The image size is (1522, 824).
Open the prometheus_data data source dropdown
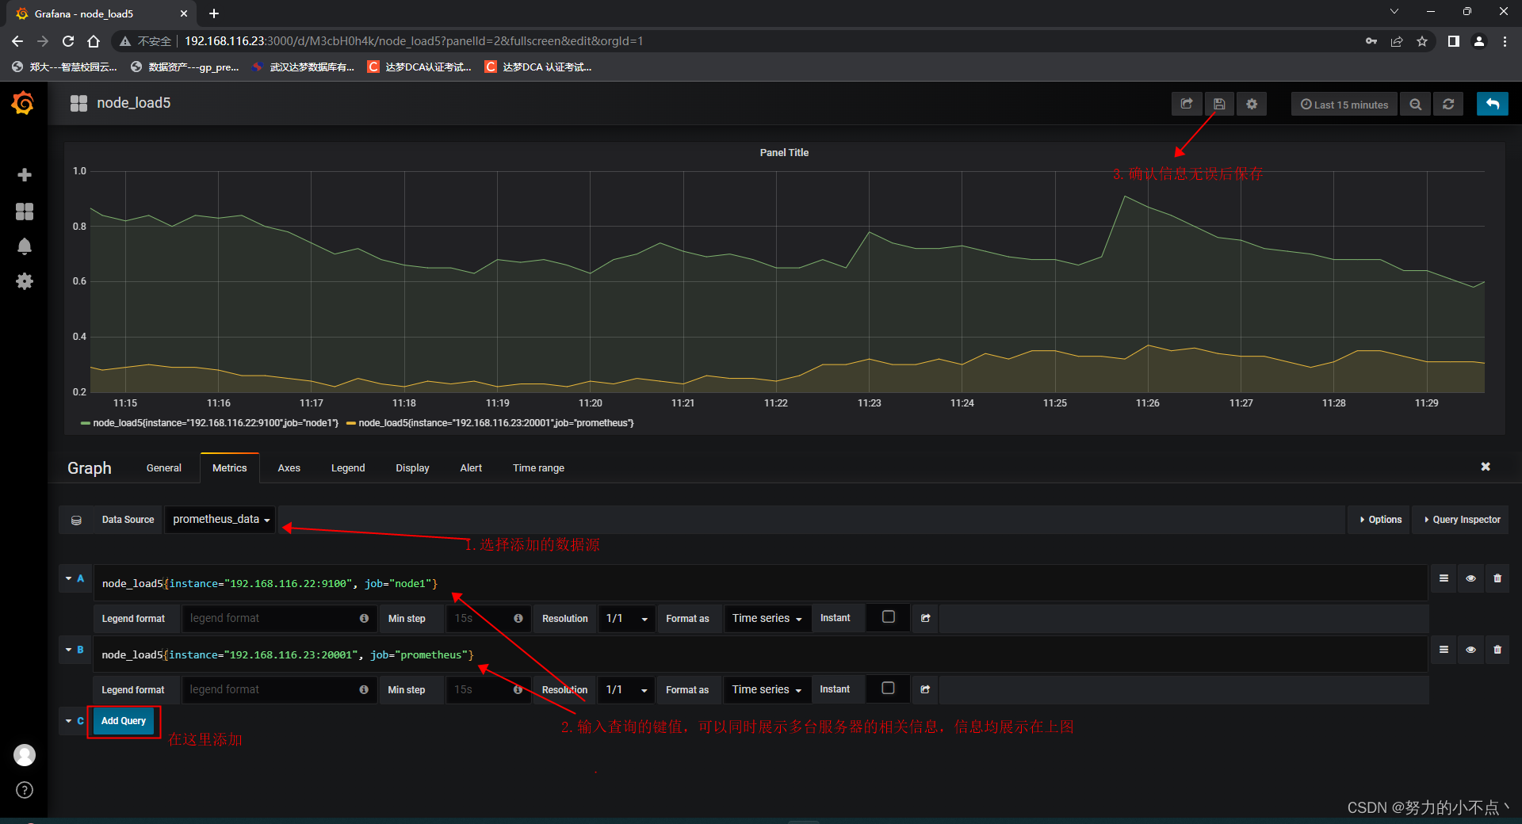tap(220, 519)
